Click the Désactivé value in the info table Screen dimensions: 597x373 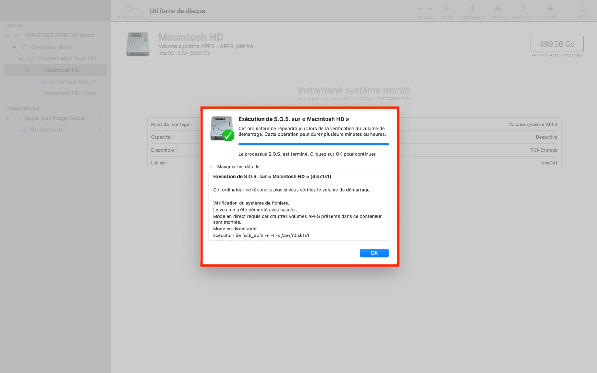coord(546,137)
